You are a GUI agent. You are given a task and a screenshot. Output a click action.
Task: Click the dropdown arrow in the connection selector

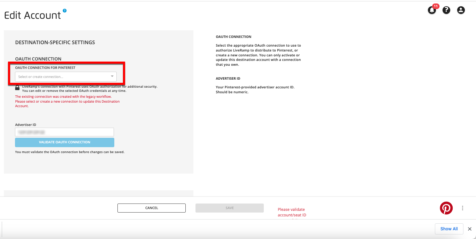(112, 77)
